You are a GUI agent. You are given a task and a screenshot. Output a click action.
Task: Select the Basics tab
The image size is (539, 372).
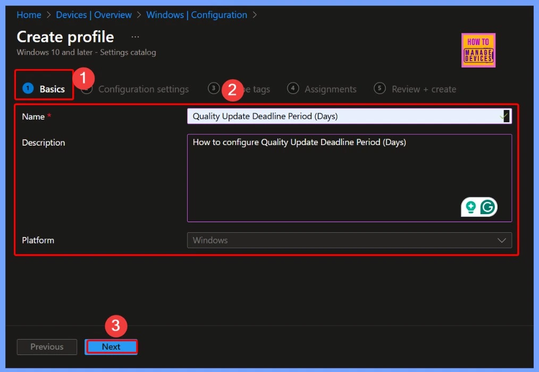tap(44, 89)
